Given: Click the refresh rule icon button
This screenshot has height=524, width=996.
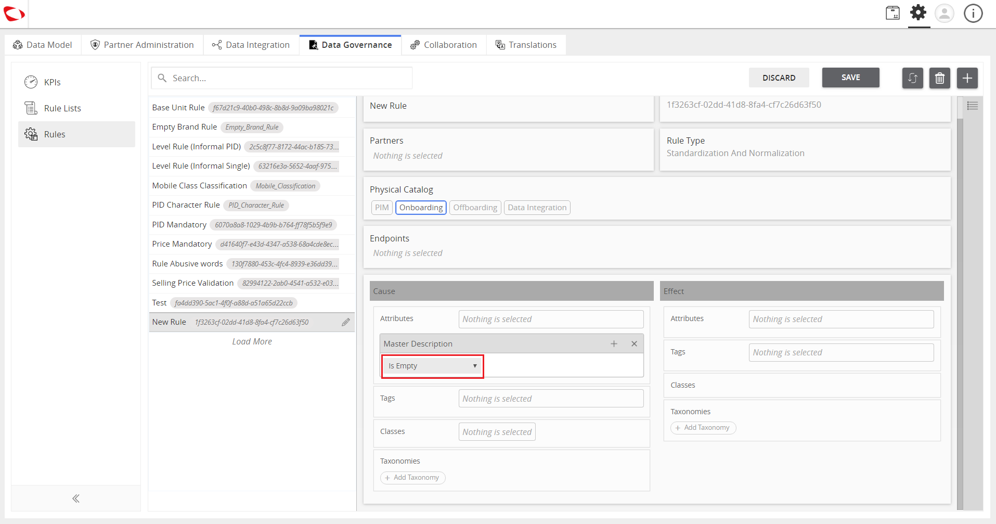Looking at the screenshot, I should tap(912, 78).
